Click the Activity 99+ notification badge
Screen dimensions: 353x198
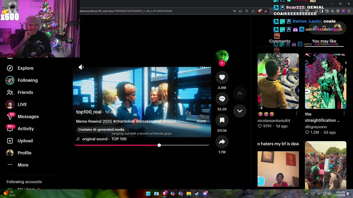(10, 127)
